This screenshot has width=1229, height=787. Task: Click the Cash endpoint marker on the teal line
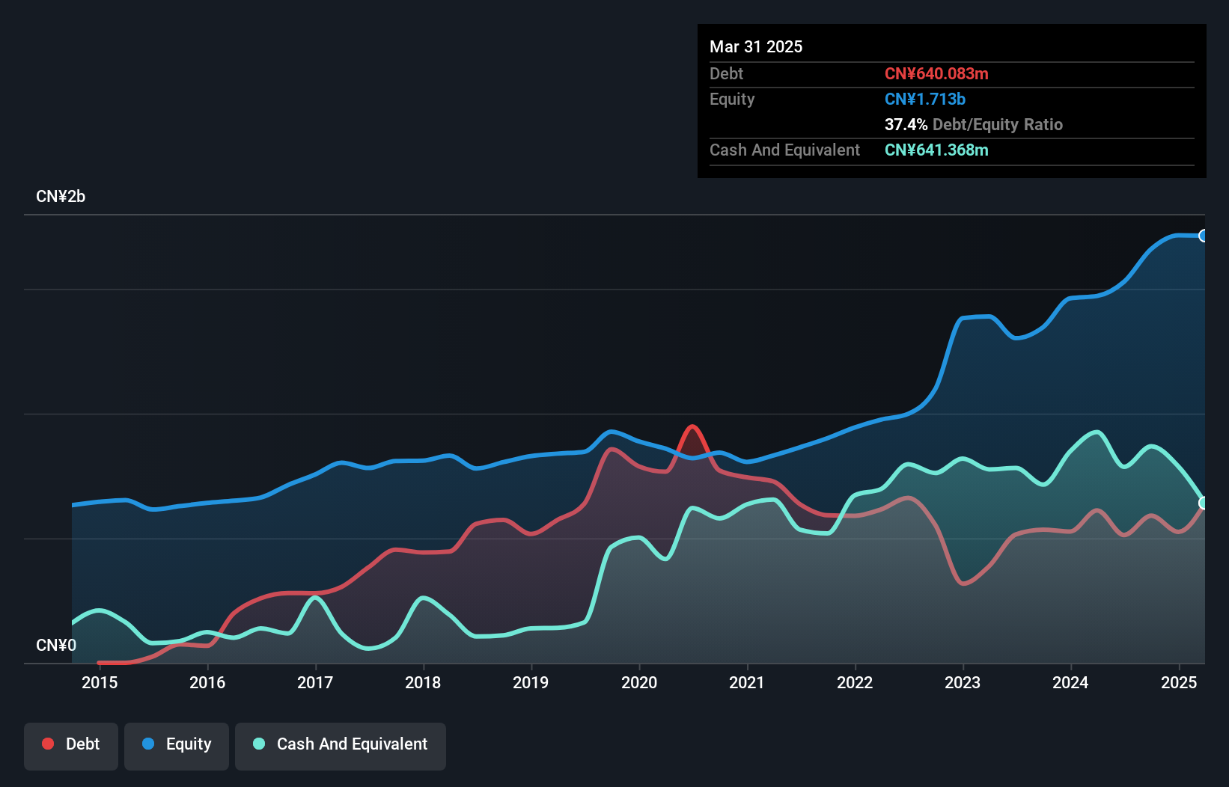[1204, 503]
